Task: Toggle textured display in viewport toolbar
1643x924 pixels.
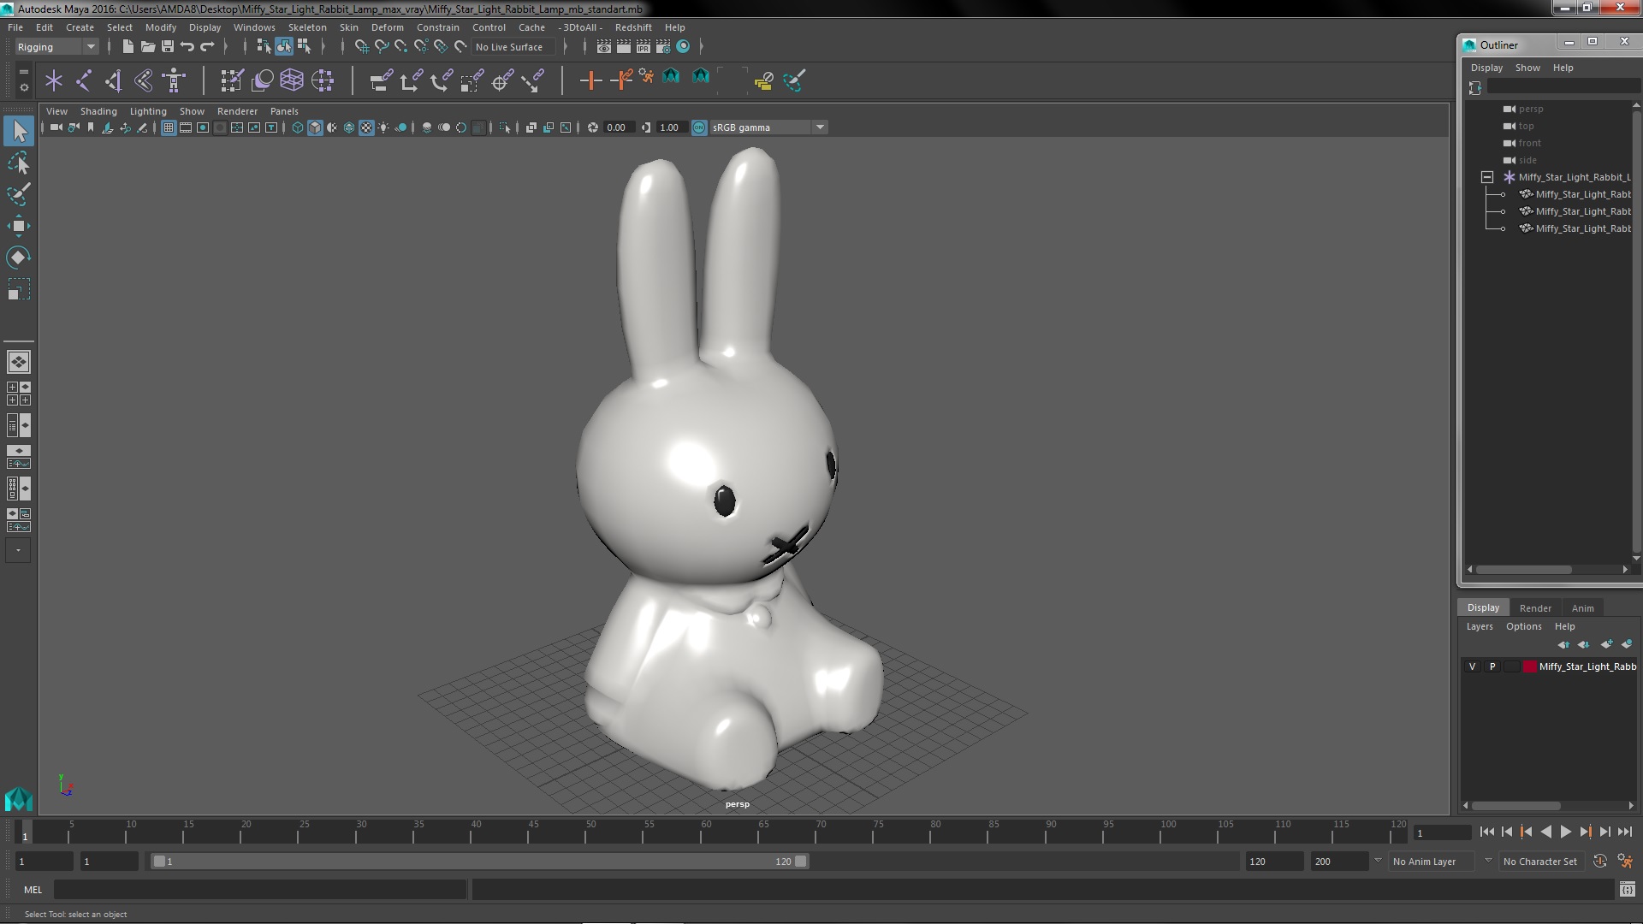Action: (366, 127)
